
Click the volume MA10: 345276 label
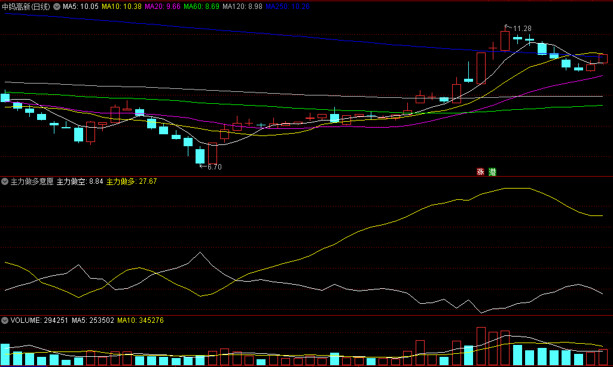(x=141, y=320)
